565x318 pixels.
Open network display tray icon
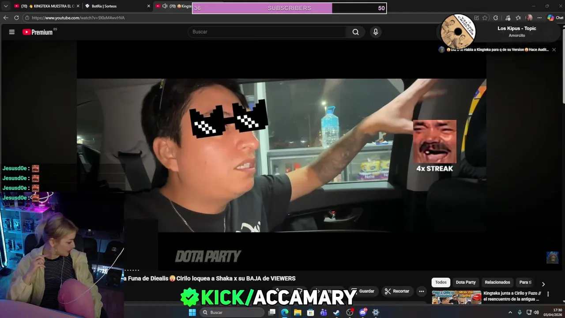(x=529, y=312)
